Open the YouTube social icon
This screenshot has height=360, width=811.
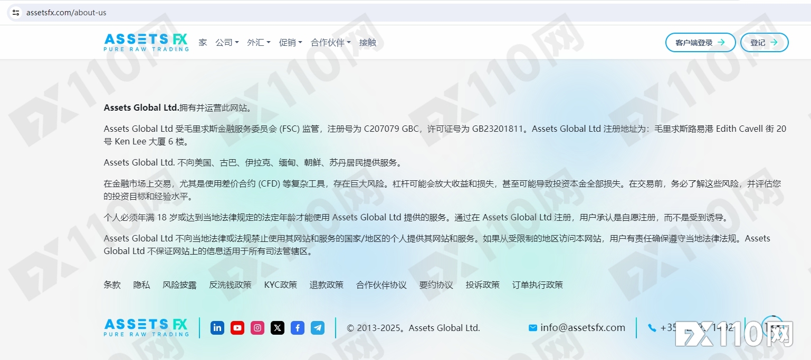tap(237, 328)
